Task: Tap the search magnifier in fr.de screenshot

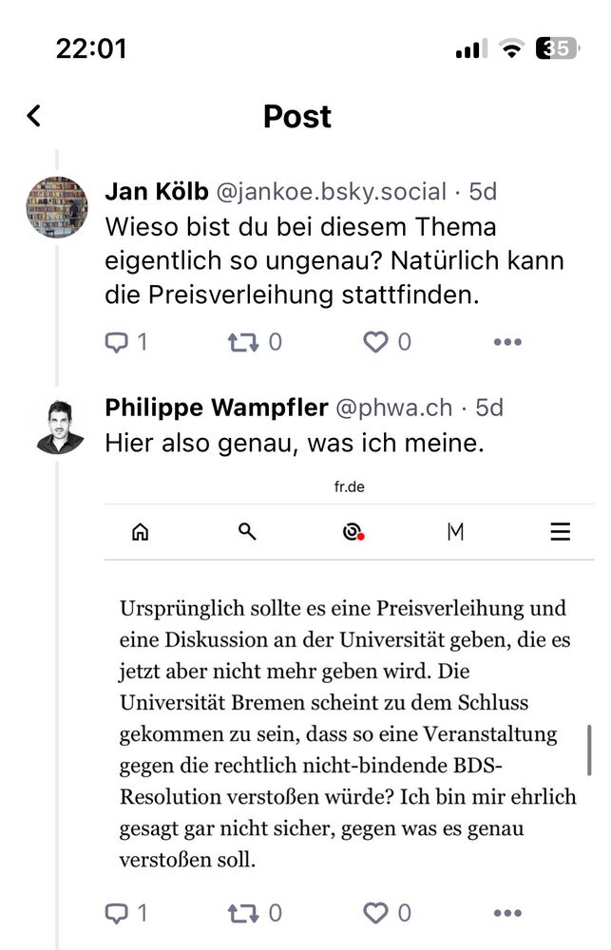Action: coord(247,532)
